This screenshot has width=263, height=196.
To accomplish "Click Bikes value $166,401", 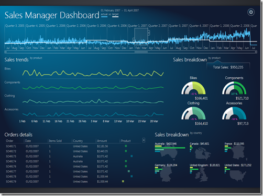I will (201, 98).
